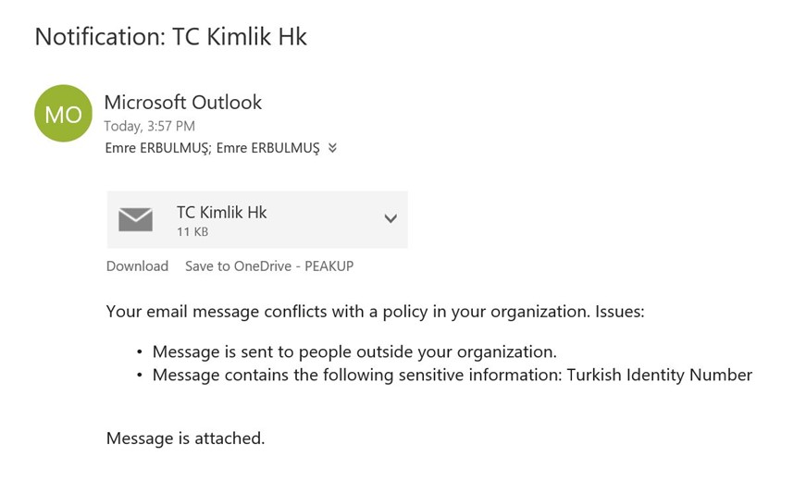The height and width of the screenshot is (481, 806).
Task: Expand the recipients list with double chevron
Action: click(x=332, y=148)
